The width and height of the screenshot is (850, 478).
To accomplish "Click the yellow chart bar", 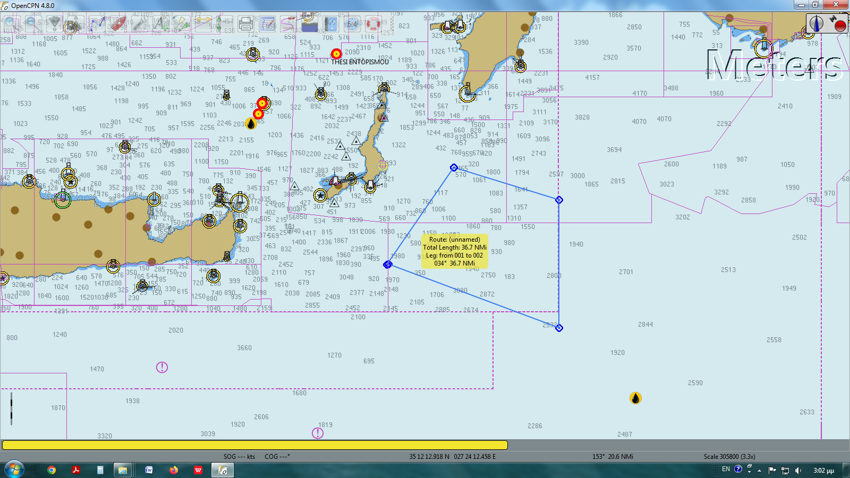I will click(254, 445).
